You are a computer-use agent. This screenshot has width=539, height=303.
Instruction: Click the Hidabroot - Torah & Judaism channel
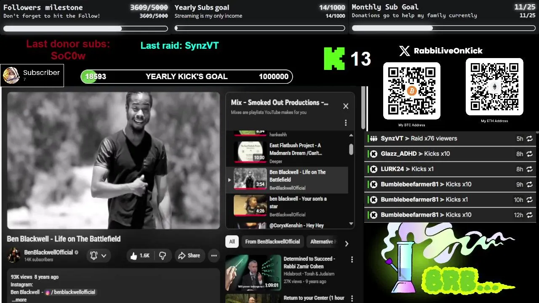click(309, 274)
